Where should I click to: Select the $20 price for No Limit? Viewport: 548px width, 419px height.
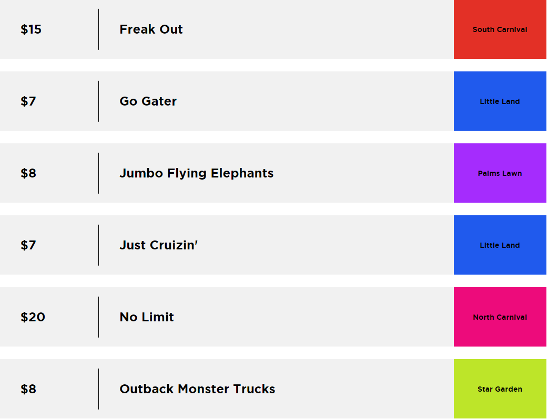[33, 317]
